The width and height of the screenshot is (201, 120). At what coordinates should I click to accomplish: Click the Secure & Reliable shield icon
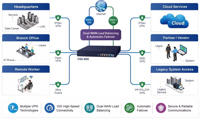(x=161, y=108)
